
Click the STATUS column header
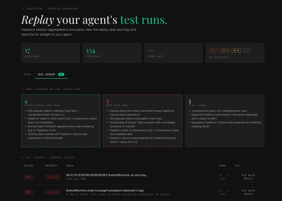click(28, 166)
